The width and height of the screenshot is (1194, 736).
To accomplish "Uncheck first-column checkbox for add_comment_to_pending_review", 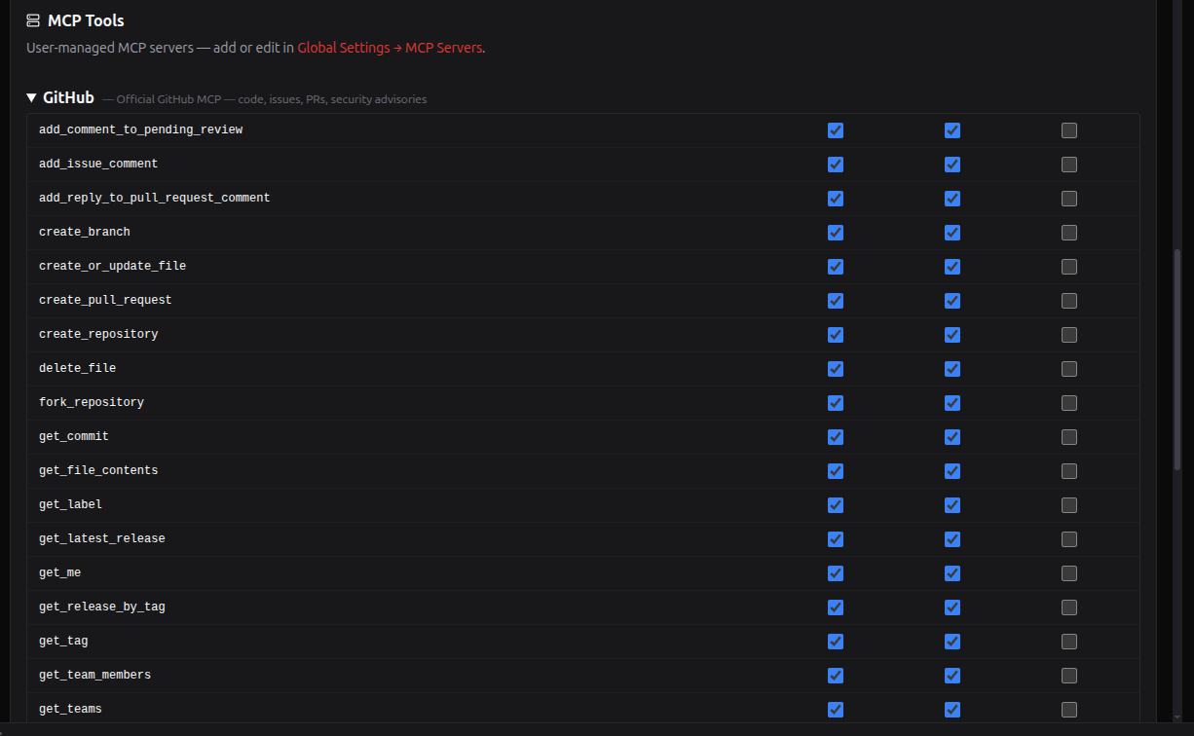I will click(836, 130).
